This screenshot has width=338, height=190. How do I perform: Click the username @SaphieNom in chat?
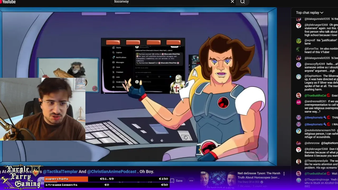click(313, 76)
